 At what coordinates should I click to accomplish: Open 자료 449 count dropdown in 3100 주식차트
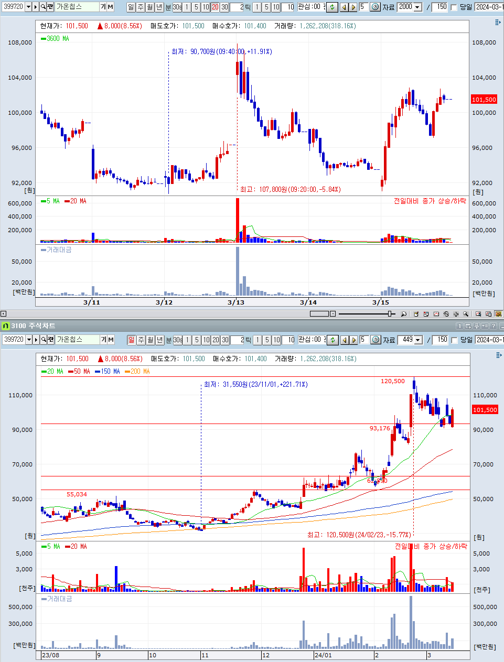click(x=418, y=340)
